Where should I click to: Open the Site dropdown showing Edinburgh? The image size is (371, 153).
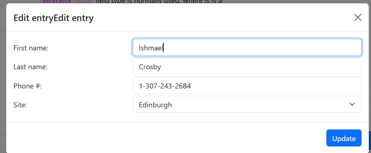coord(247,105)
